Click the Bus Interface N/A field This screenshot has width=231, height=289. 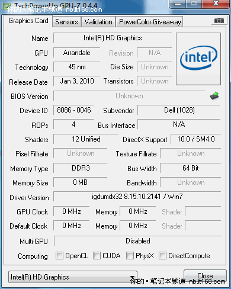(179, 124)
